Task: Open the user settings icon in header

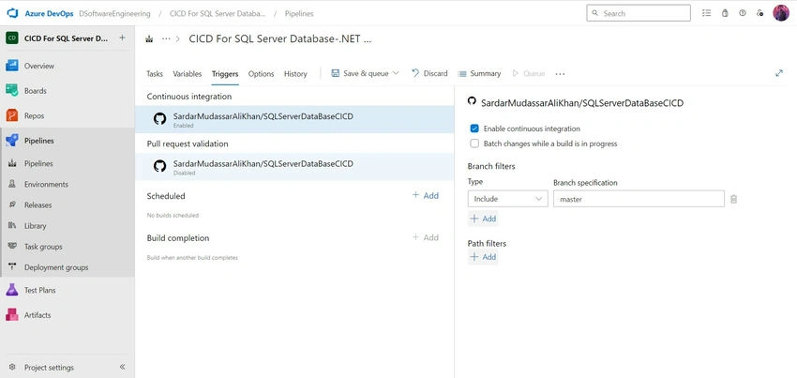Action: [x=759, y=13]
